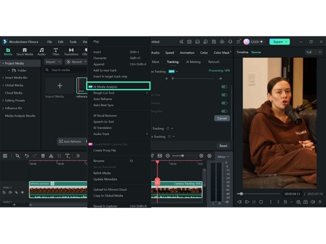Viewport: 326px width, 244px height.
Task: Open the Transitions panel
Action: (71, 52)
